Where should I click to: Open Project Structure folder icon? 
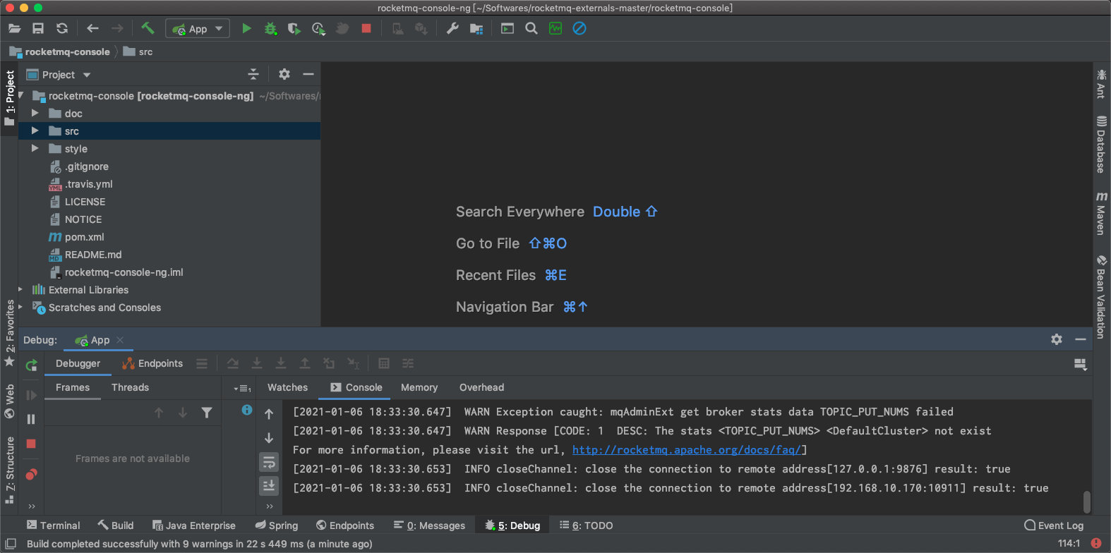point(476,29)
